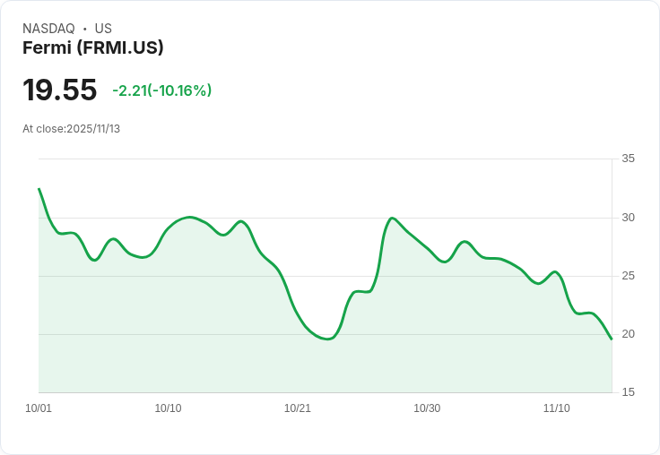Viewport: 660px width, 455px height.
Task: Click the 20 price axis label
Action: pyautogui.click(x=628, y=334)
